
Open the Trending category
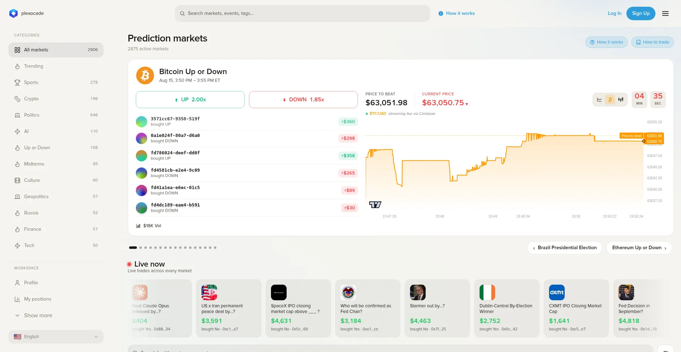pyautogui.click(x=56, y=66)
